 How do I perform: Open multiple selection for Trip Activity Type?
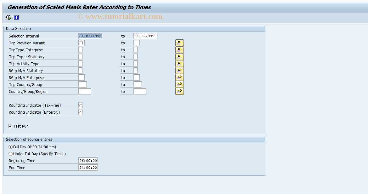click(x=179, y=64)
